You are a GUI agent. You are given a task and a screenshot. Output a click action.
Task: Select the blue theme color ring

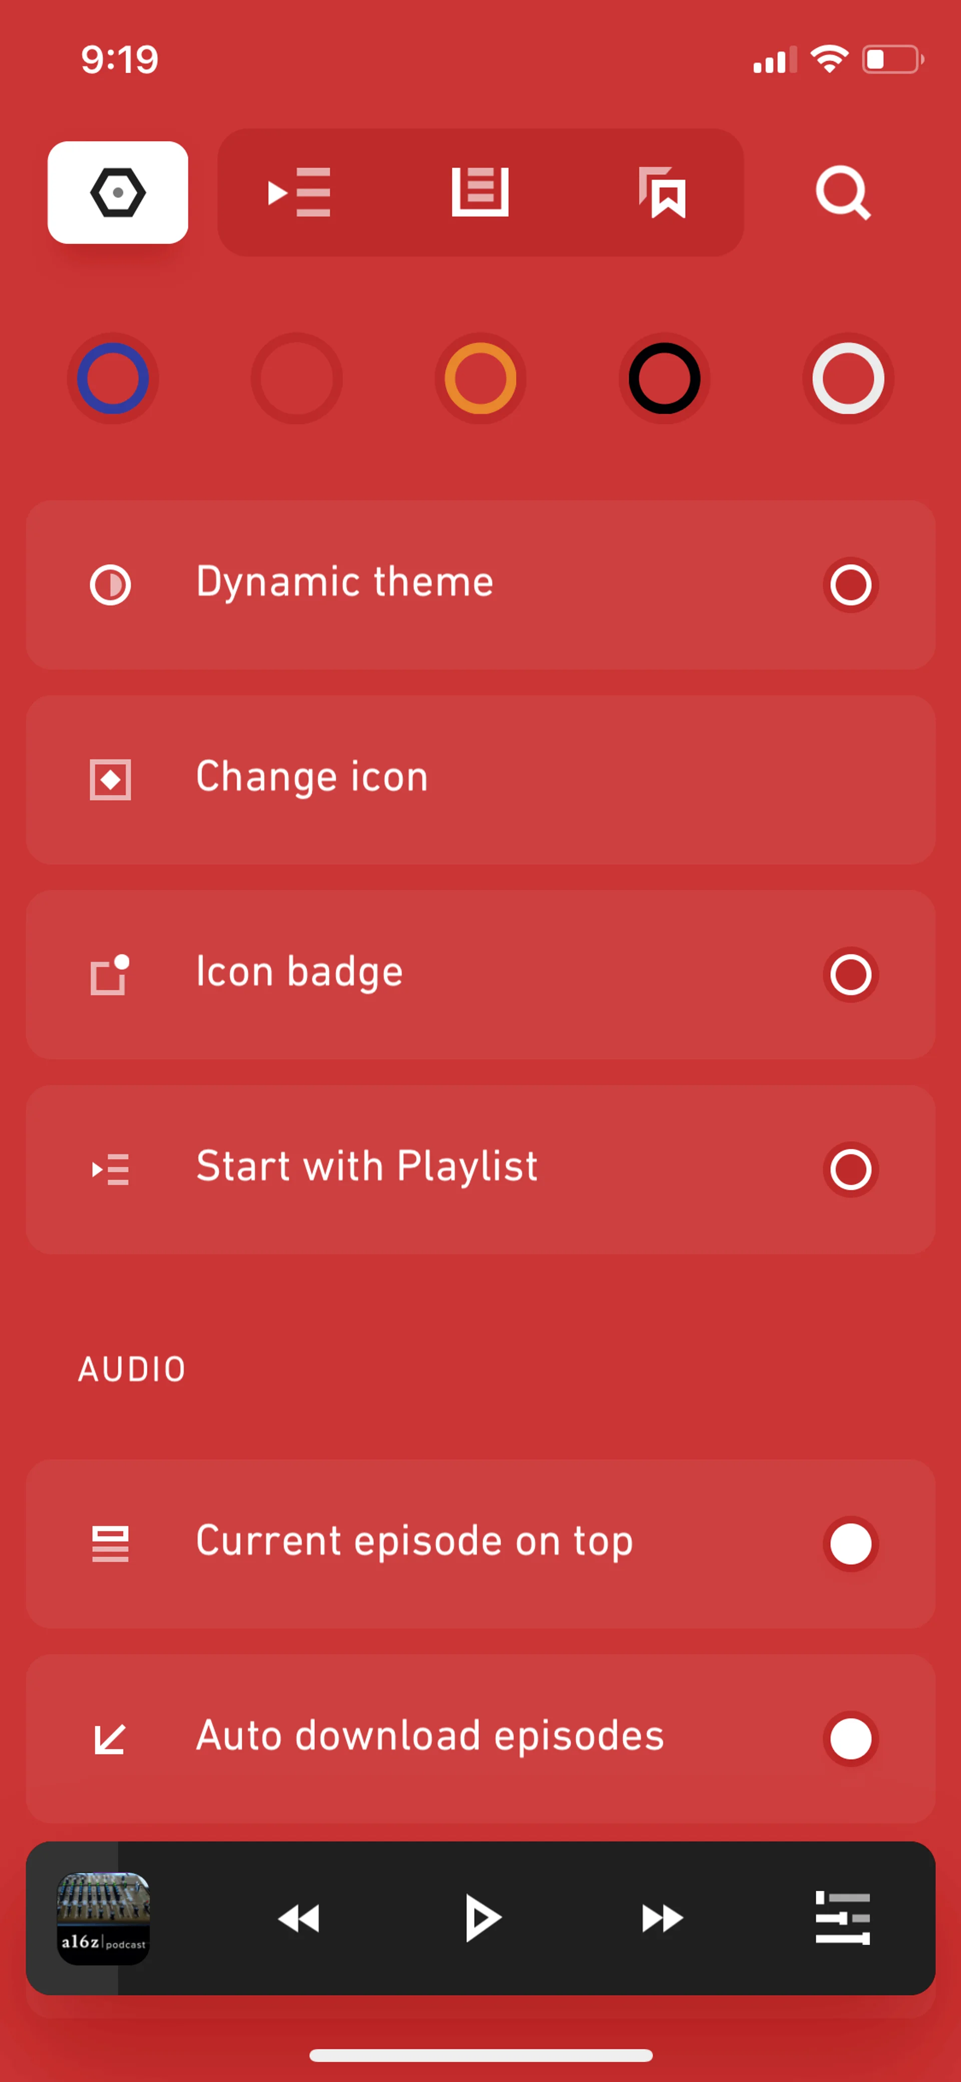tap(113, 378)
